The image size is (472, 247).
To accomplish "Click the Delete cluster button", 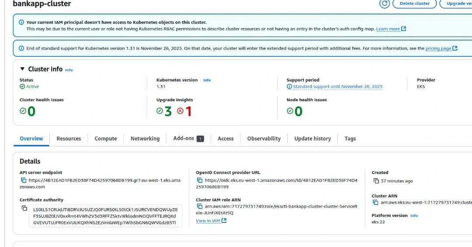I will pyautogui.click(x=414, y=3).
